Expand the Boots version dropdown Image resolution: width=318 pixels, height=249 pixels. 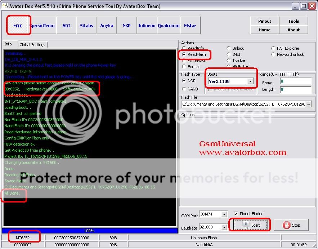tap(250, 81)
